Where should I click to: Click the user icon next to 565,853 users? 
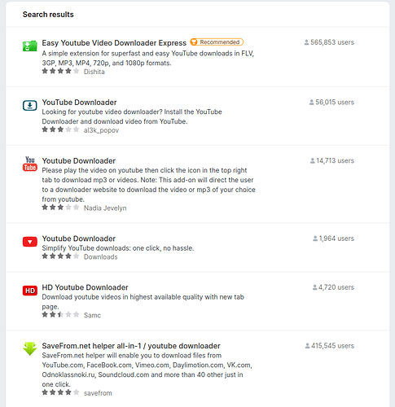tap(306, 42)
